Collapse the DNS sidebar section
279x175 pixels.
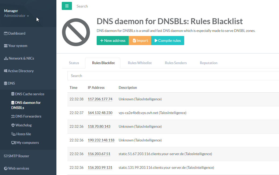click(11, 83)
